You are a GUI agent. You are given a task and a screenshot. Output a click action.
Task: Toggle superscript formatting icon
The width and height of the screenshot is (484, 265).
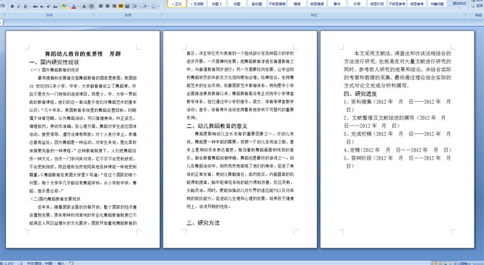pos(48,6)
